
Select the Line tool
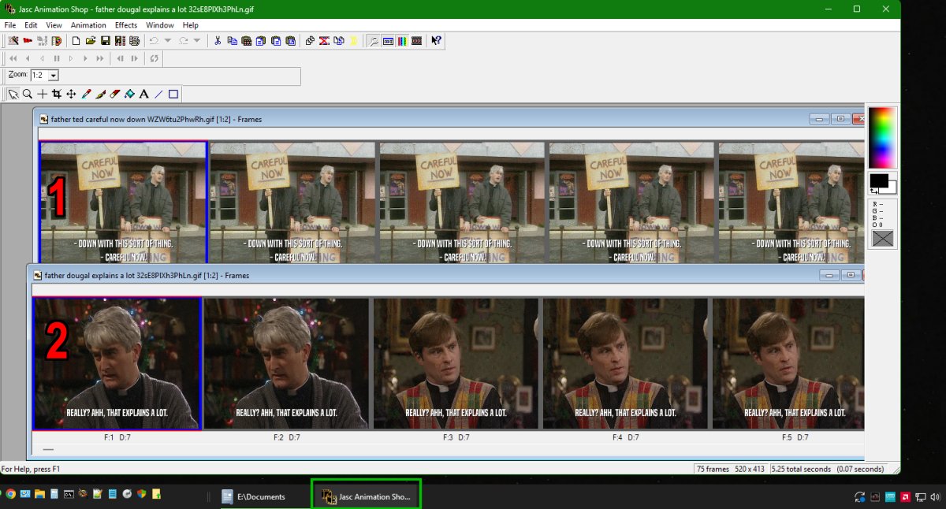click(158, 94)
